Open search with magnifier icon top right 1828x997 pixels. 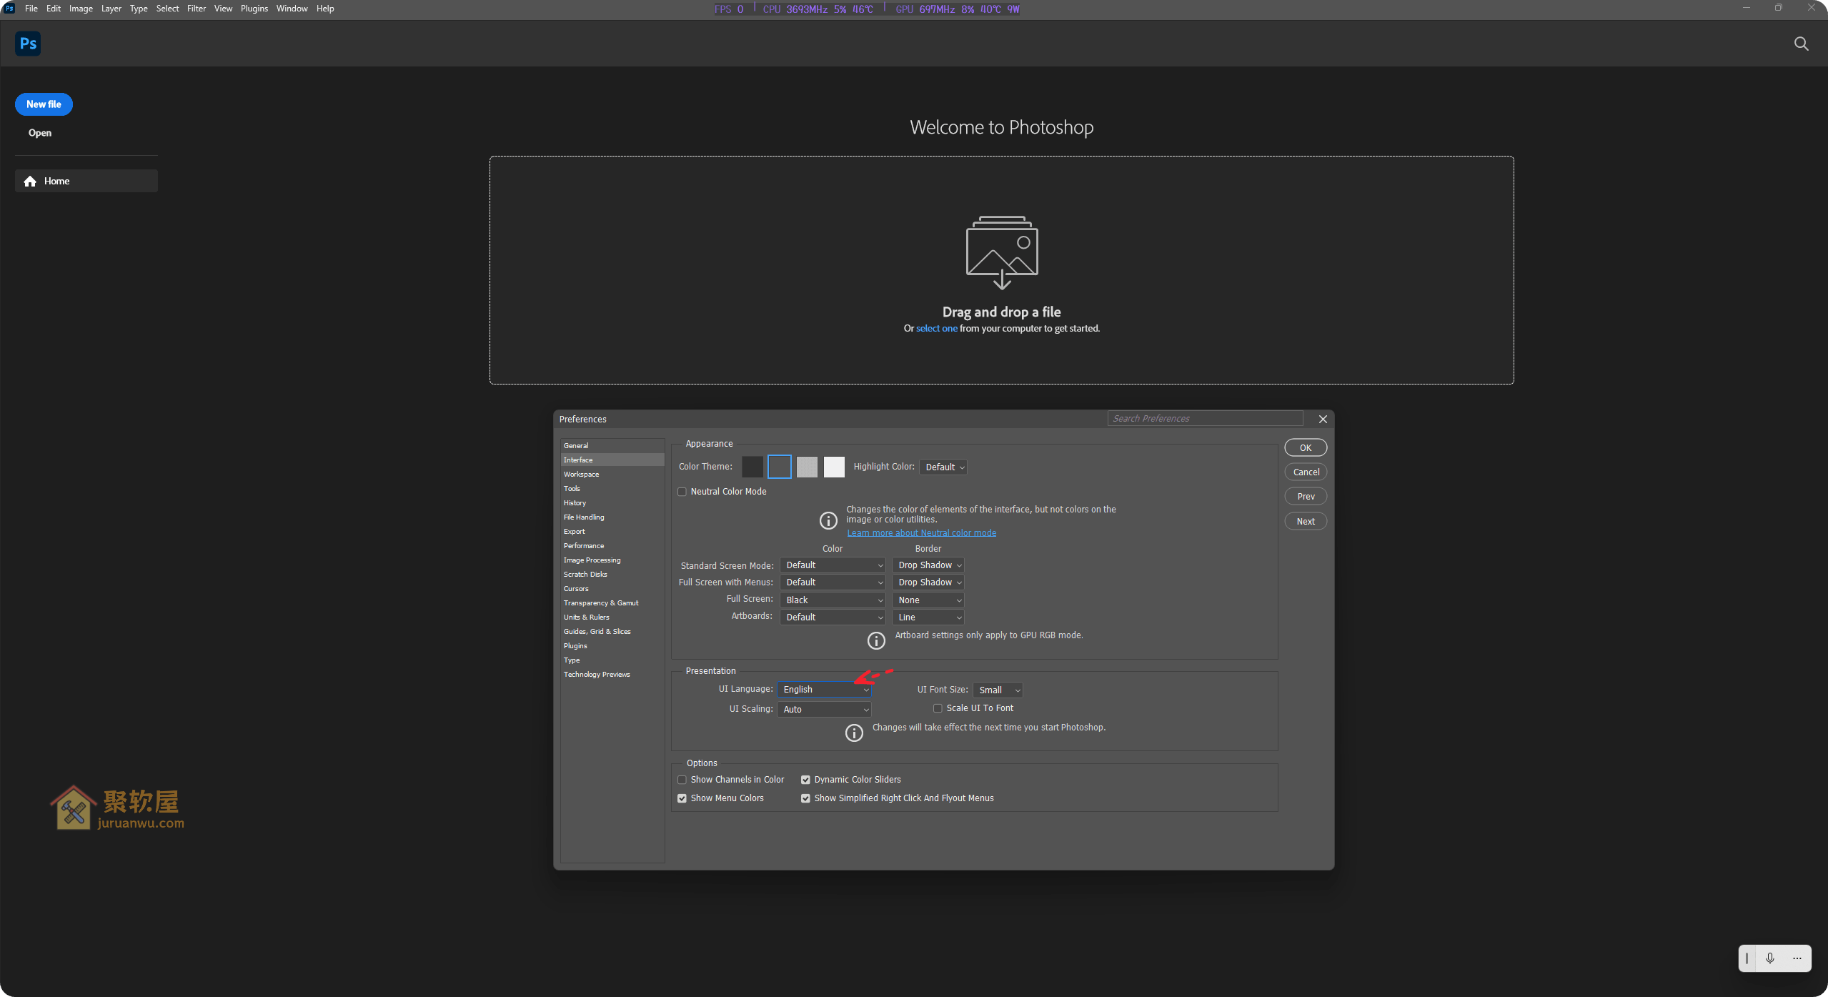point(1801,44)
